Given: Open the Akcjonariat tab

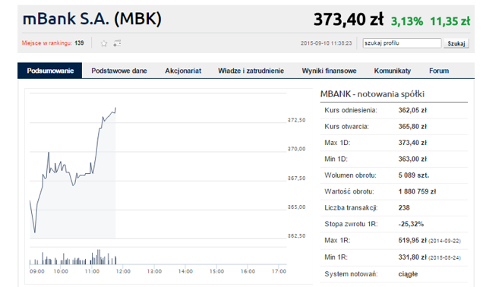Looking at the screenshot, I should point(183,71).
